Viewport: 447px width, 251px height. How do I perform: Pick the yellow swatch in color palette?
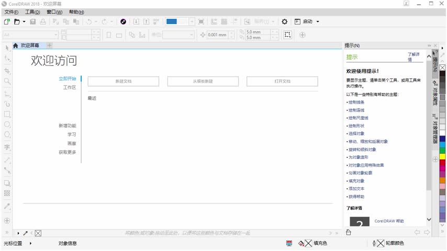pos(442,156)
